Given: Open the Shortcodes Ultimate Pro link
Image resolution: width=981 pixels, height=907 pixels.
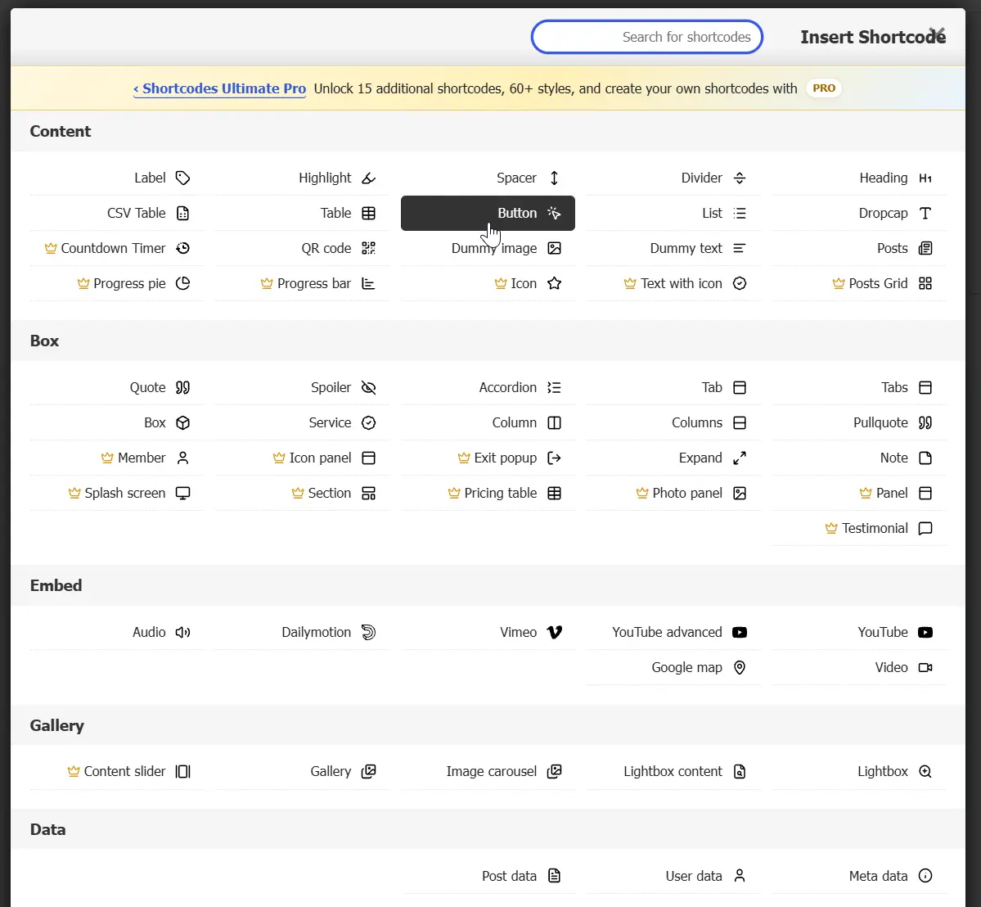Looking at the screenshot, I should (219, 89).
